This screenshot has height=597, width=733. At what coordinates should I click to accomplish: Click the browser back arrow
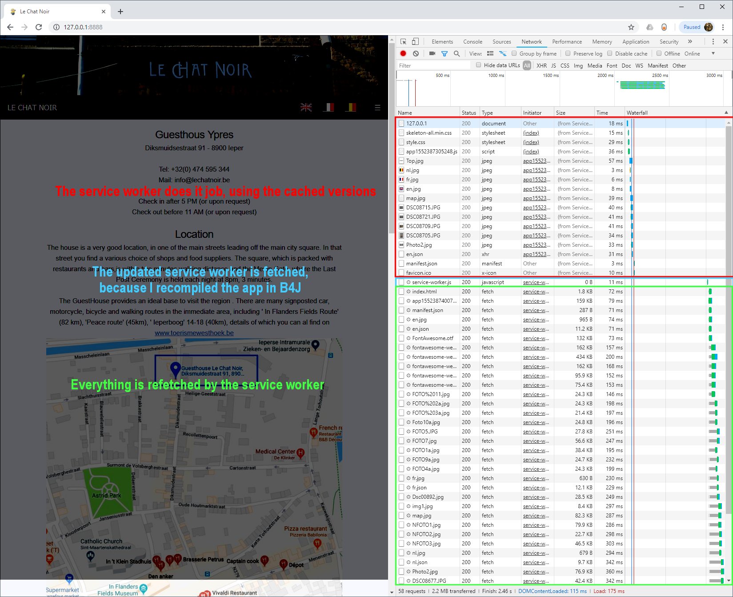(10, 27)
